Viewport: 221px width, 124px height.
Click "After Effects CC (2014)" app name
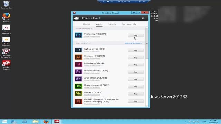(x=95, y=78)
